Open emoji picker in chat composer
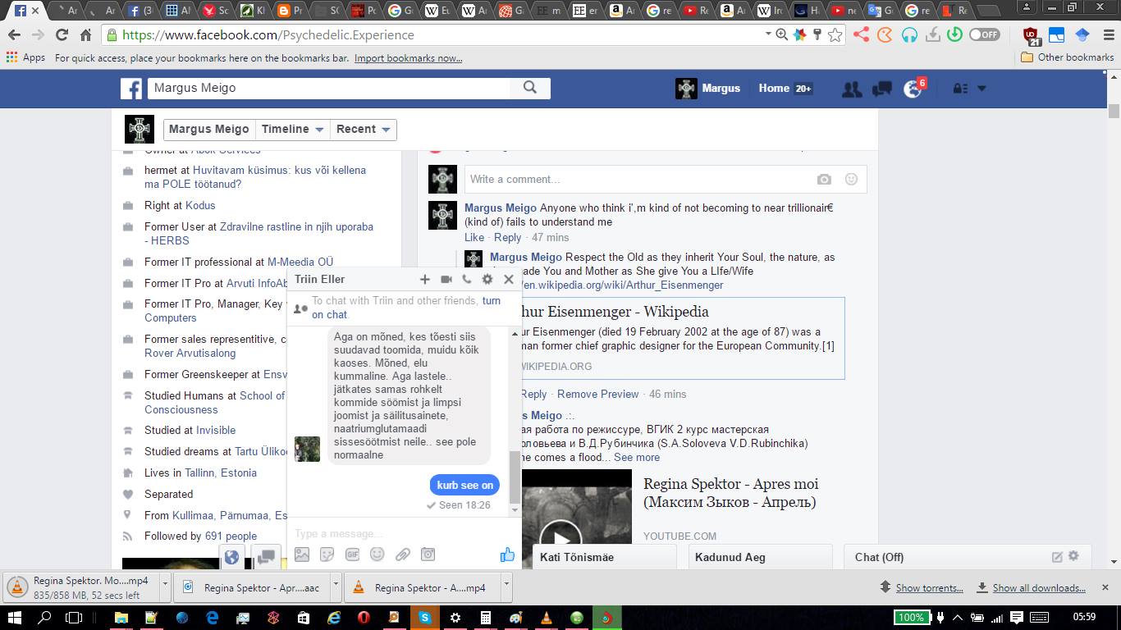 point(377,555)
